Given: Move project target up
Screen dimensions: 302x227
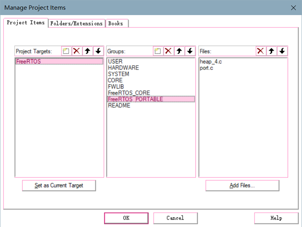Looking at the screenshot, I should pyautogui.click(x=88, y=51).
